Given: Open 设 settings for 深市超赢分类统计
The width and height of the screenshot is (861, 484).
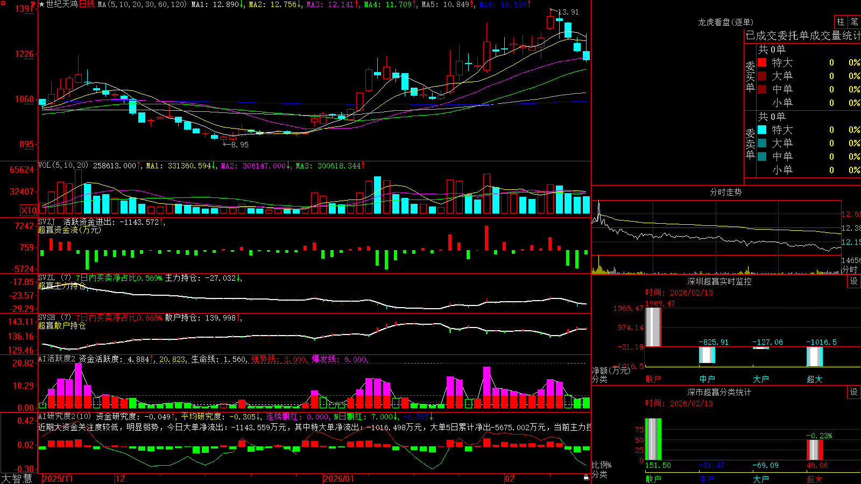Looking at the screenshot, I should (x=854, y=392).
